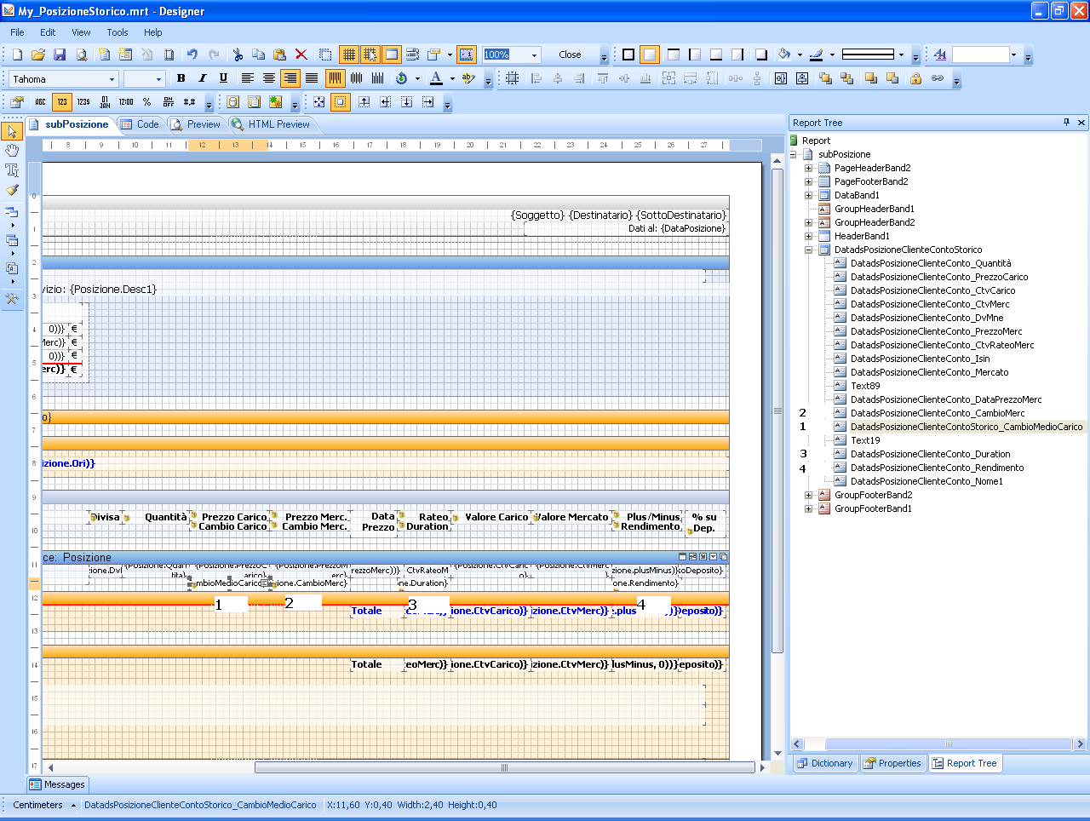Cut the selected component with scissors
Image resolution: width=1090 pixels, height=821 pixels.
click(x=238, y=55)
